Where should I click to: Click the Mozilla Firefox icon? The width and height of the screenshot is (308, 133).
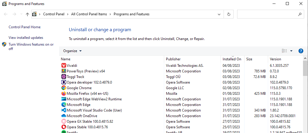pyautogui.click(x=64, y=94)
